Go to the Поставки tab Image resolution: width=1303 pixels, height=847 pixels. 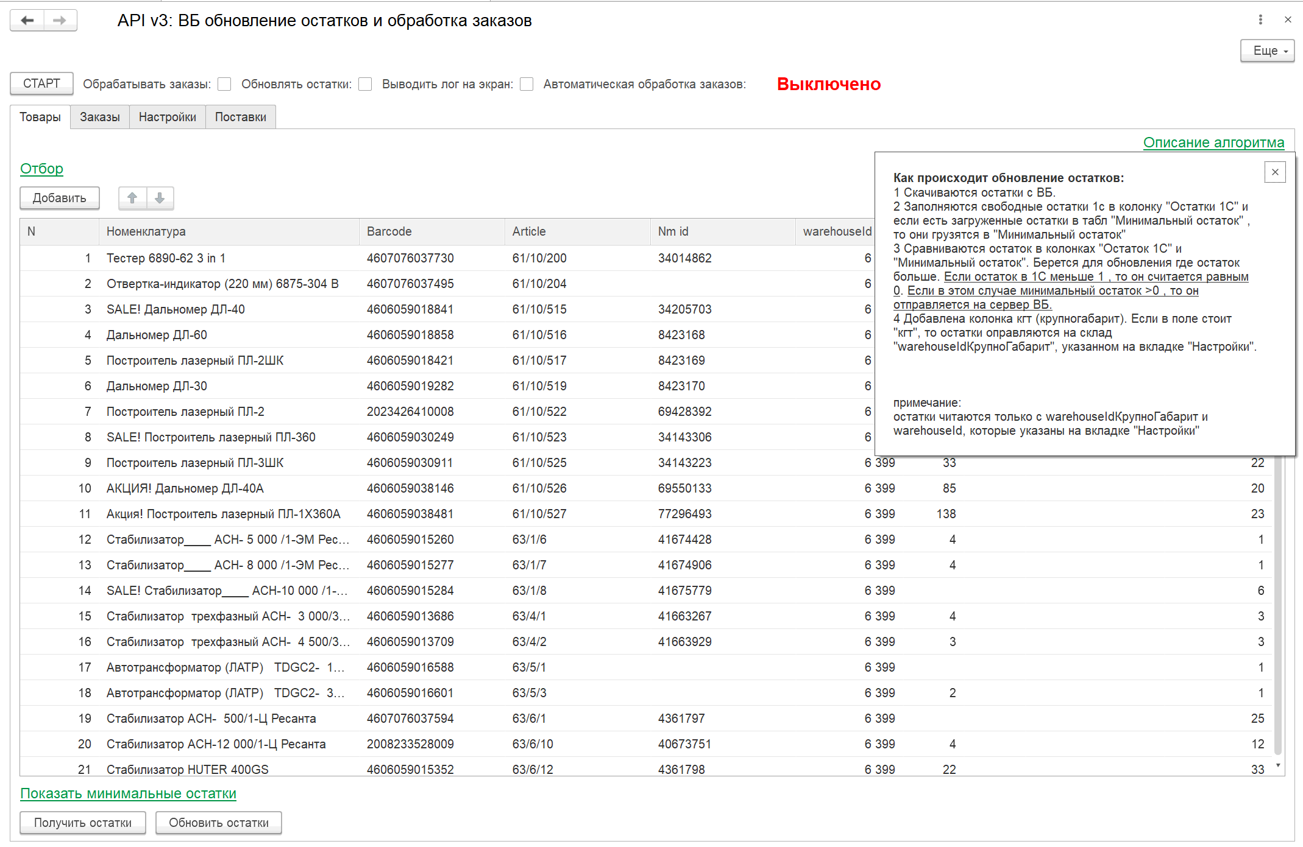pyautogui.click(x=240, y=117)
